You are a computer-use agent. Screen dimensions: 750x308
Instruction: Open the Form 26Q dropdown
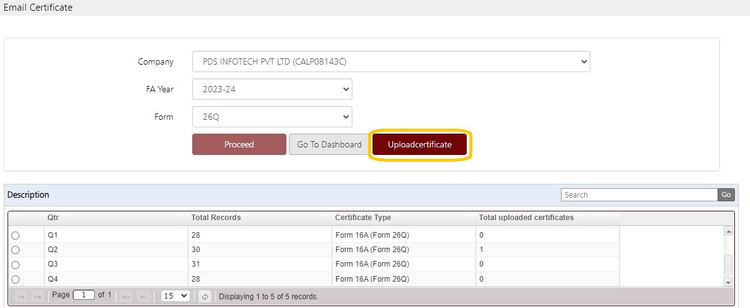[x=272, y=117]
